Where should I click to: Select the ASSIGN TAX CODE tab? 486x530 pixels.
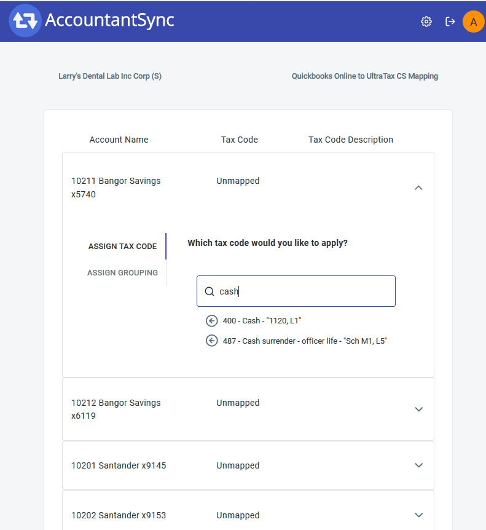point(122,246)
